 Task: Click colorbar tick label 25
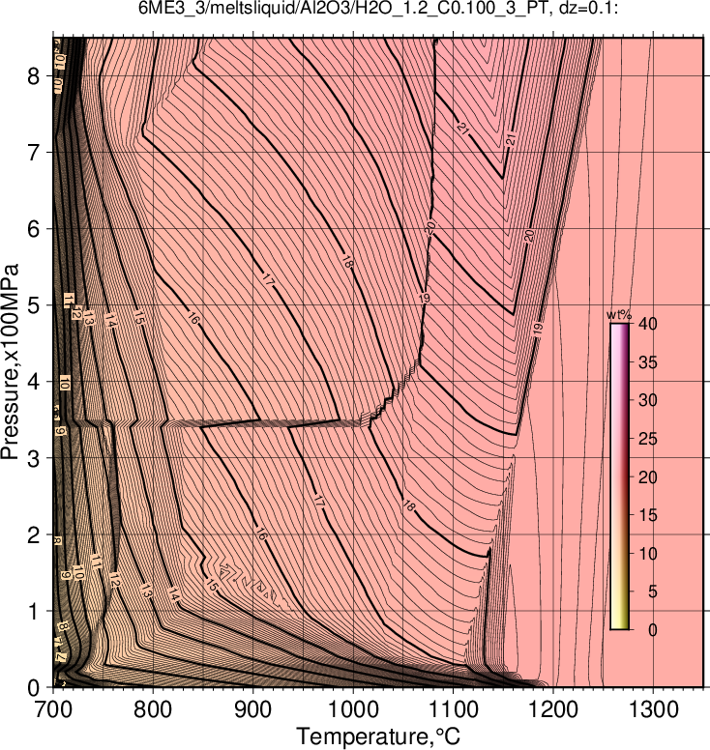(x=647, y=439)
